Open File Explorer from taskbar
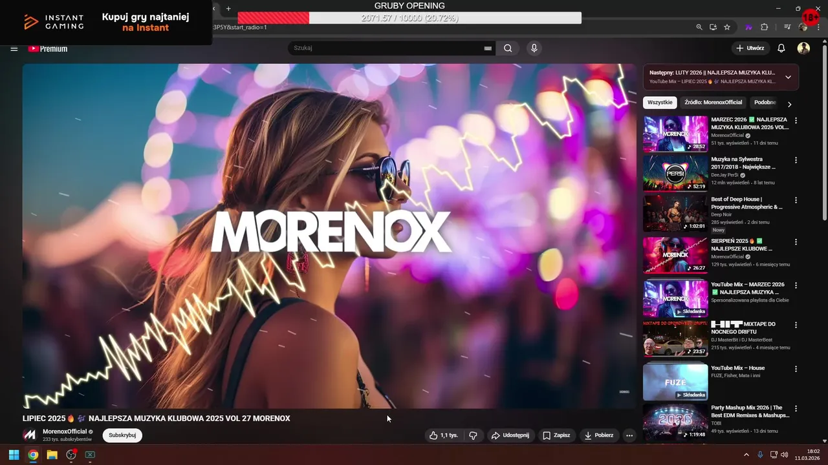This screenshot has width=828, height=465. (52, 455)
